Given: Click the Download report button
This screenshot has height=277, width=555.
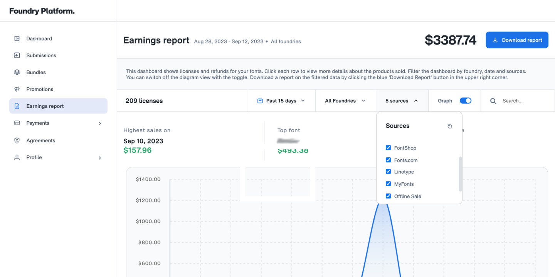Looking at the screenshot, I should click(517, 40).
